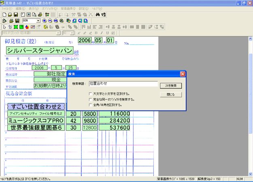Click the 御社指定 delivery place field
The image size is (253, 182).
(51, 74)
